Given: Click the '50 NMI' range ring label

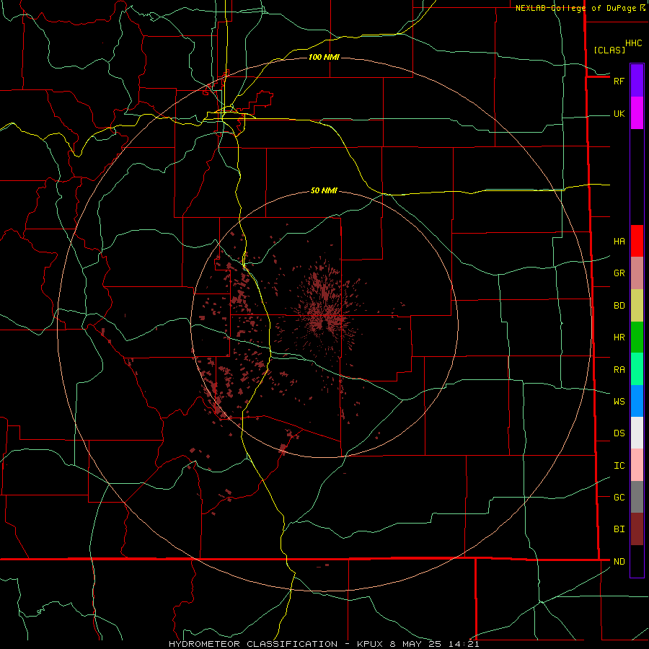Looking at the screenshot, I should [x=324, y=190].
